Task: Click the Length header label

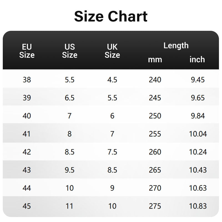Action: [176, 46]
